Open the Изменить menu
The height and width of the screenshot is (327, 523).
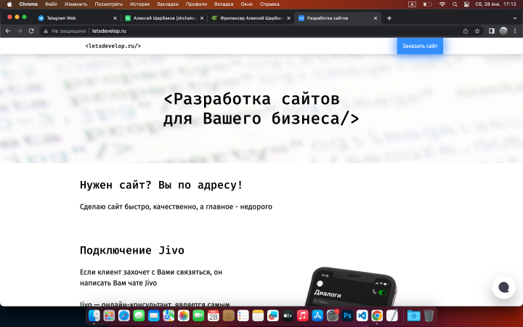click(76, 4)
